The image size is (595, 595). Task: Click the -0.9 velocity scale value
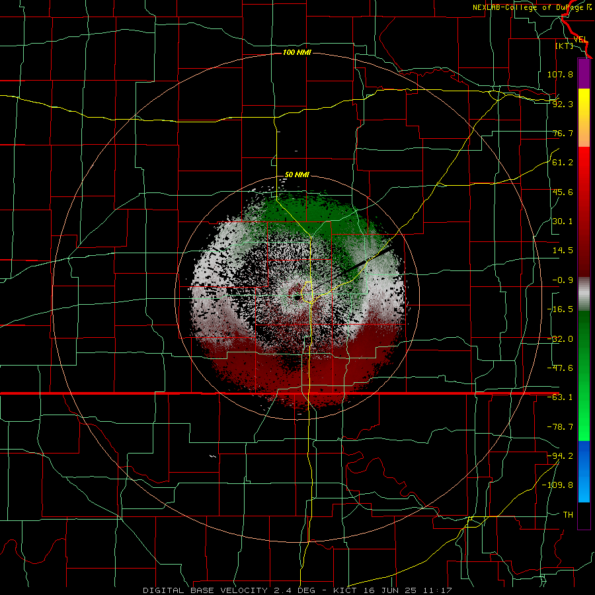[563, 280]
